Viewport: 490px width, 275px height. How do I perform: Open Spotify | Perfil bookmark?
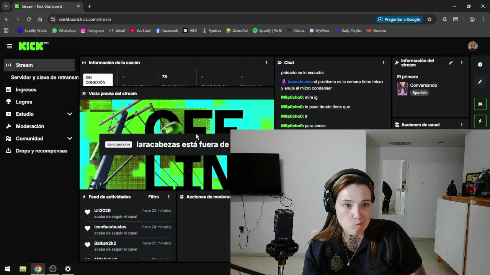[x=267, y=31]
